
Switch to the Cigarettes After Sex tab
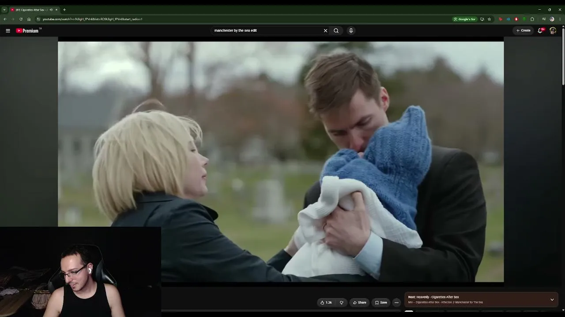tap(34, 10)
